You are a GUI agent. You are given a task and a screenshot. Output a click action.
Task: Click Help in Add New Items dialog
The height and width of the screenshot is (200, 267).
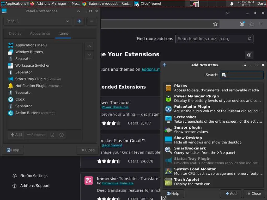(173, 194)
